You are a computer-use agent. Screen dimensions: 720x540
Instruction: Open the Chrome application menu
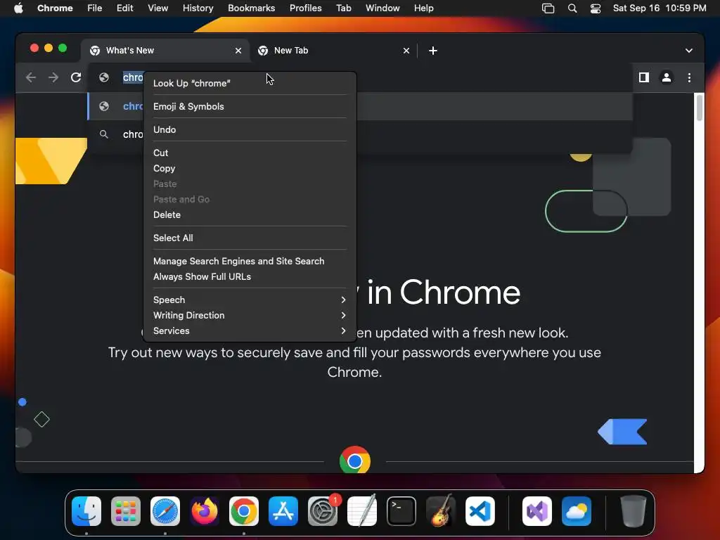55,8
